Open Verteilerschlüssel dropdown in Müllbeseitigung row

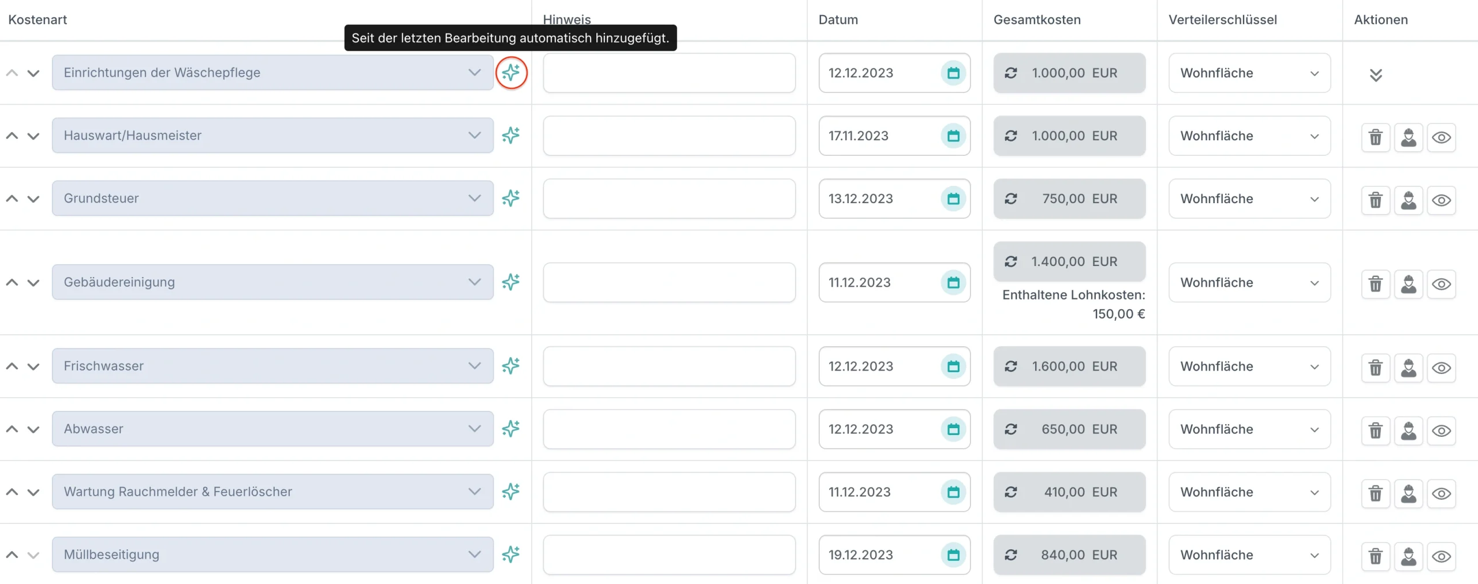tap(1249, 555)
